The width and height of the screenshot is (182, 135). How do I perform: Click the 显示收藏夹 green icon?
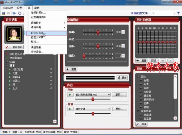click(7, 58)
